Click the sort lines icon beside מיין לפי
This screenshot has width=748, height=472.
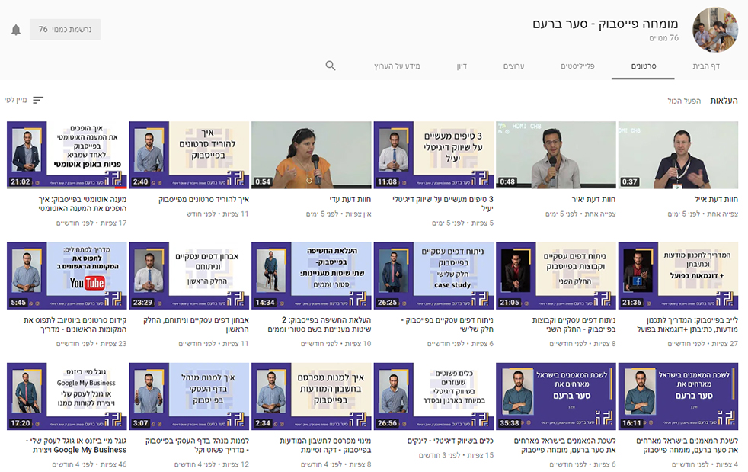coord(38,100)
